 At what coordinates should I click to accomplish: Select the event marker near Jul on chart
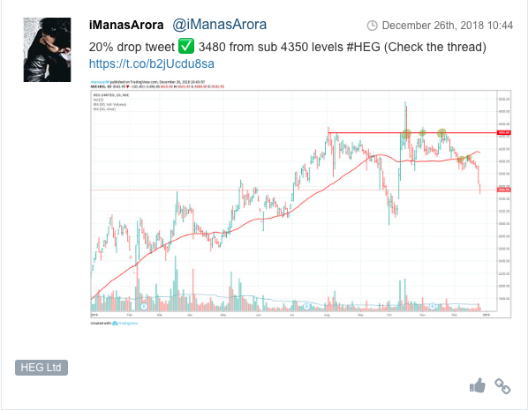(x=306, y=307)
